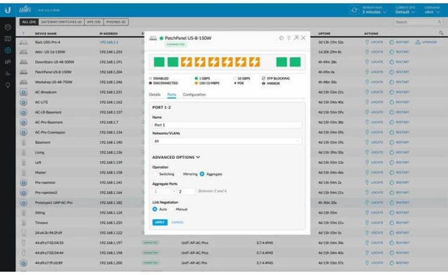The height and width of the screenshot is (275, 448).
Task: Sort by Uptime column
Action: (324, 34)
